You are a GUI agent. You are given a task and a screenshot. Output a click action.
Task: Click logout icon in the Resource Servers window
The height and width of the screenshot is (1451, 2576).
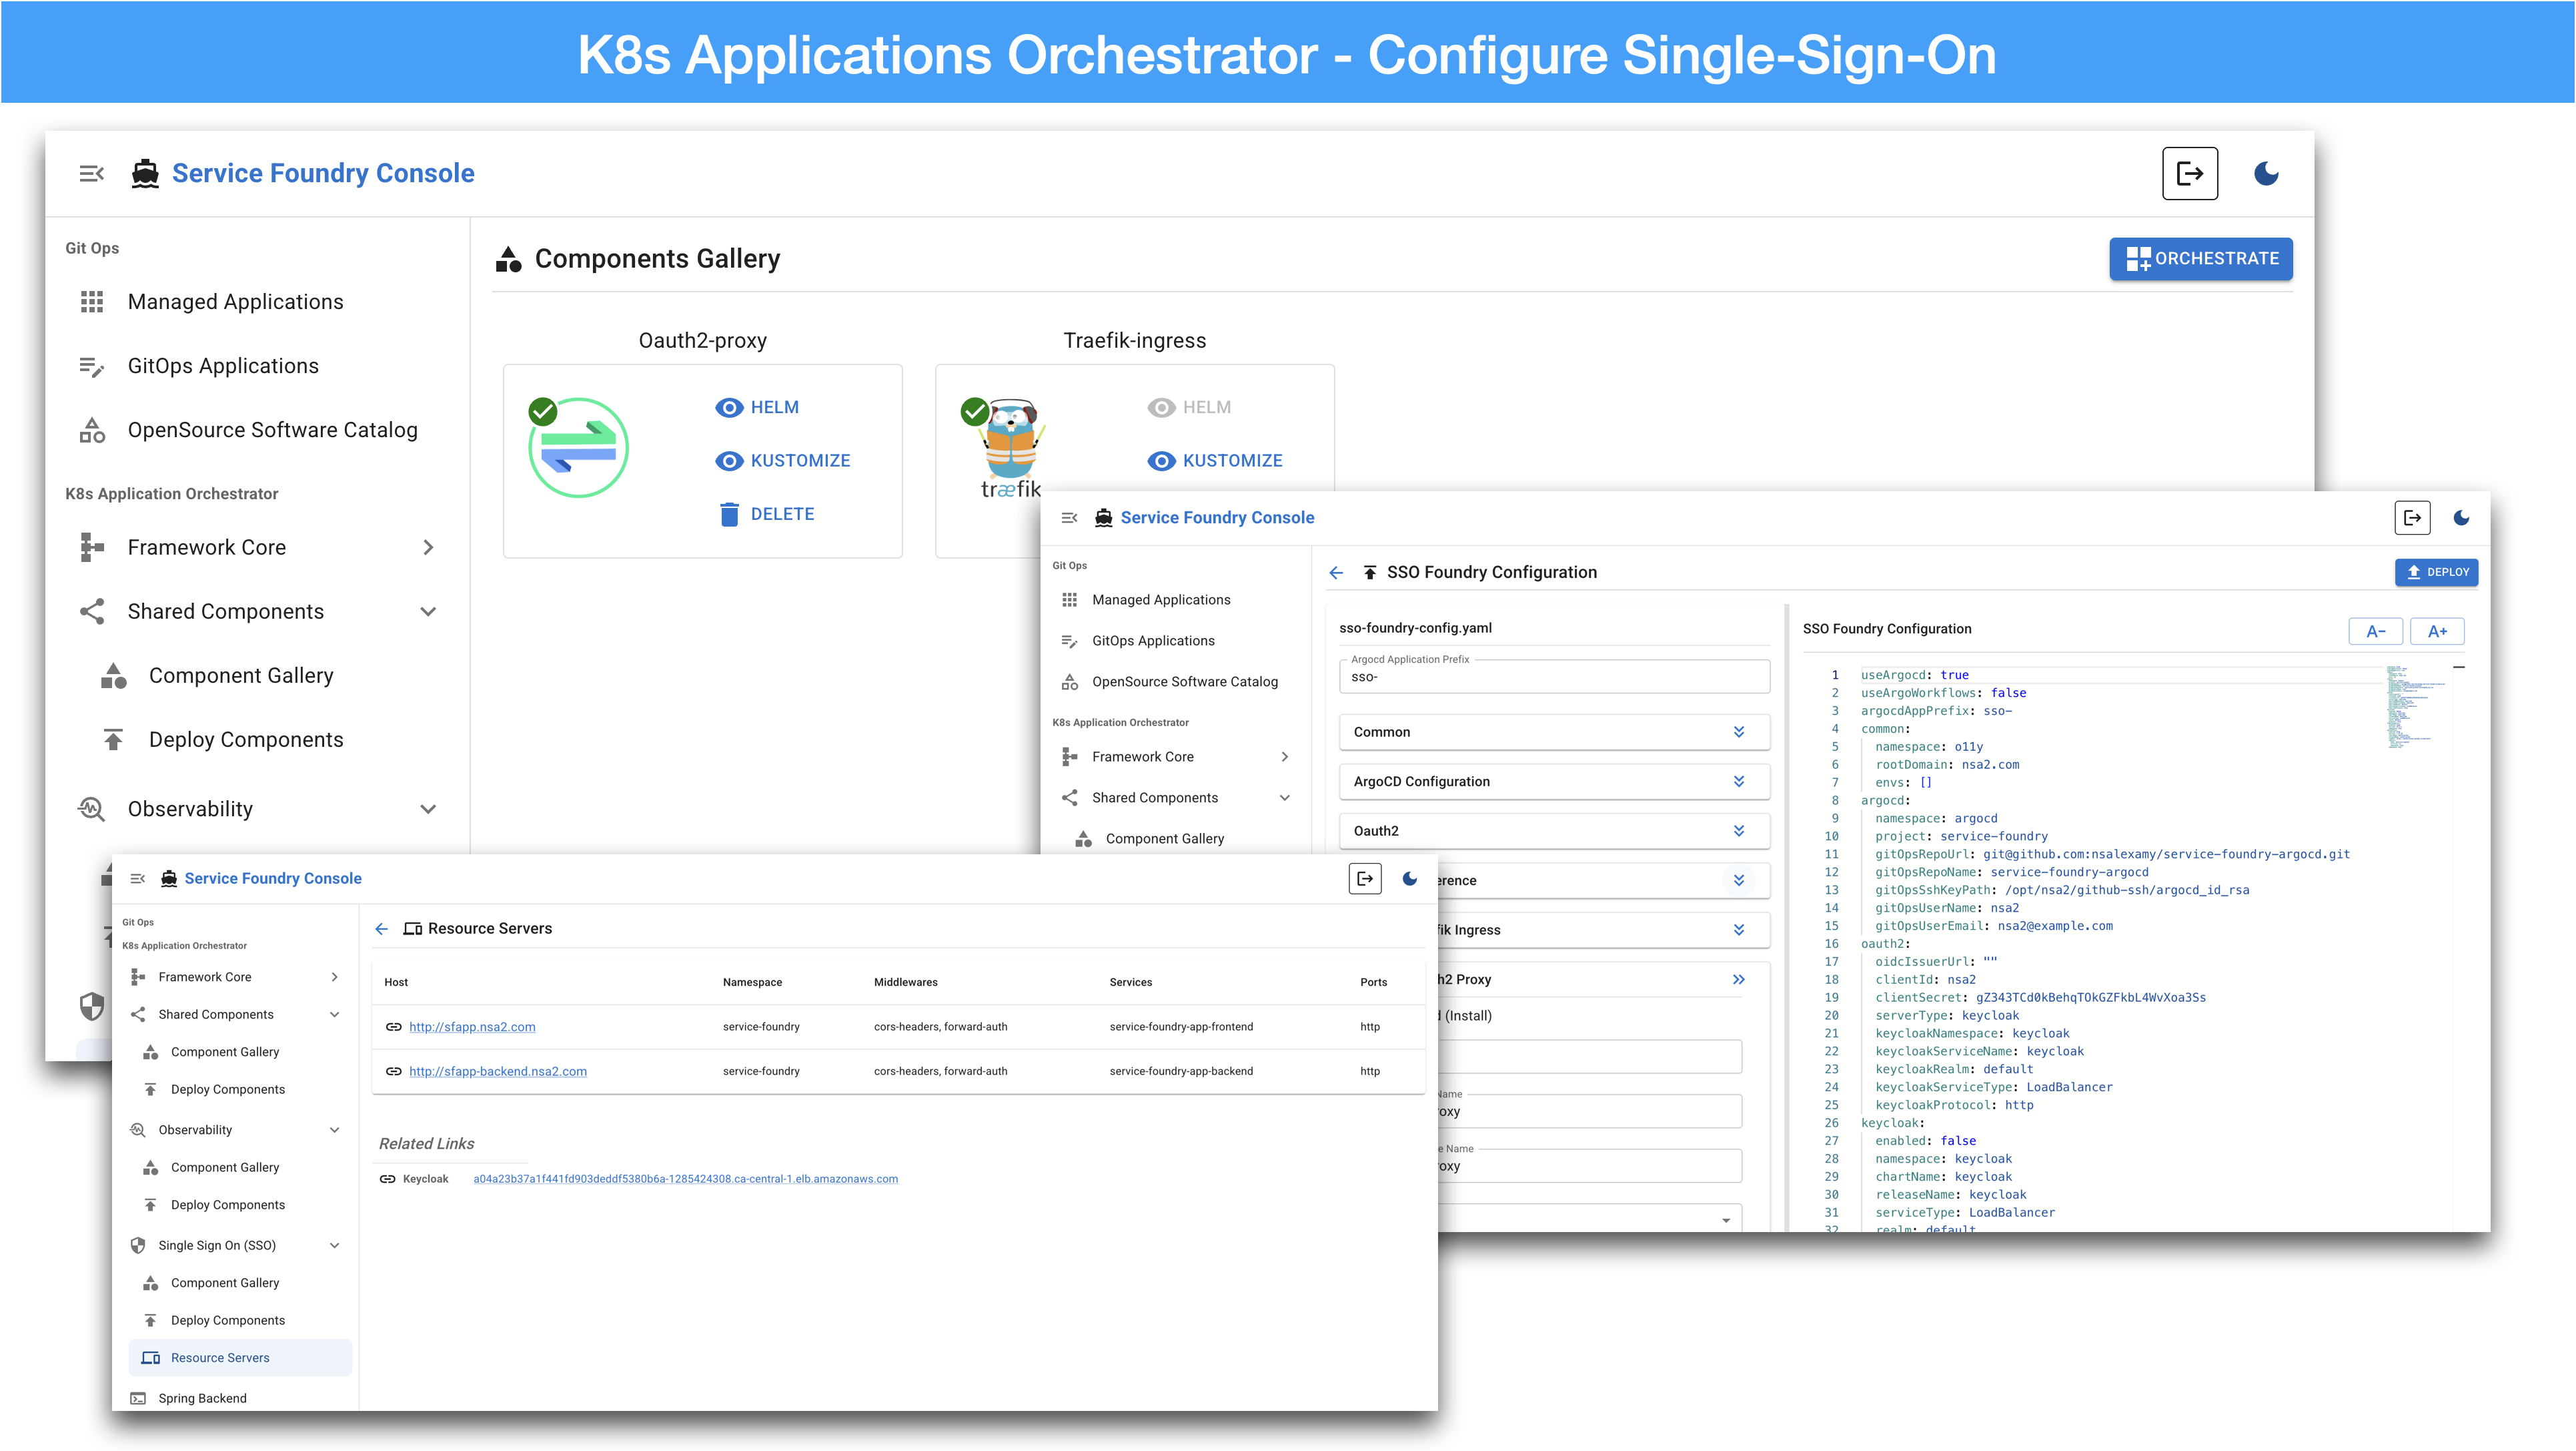(1365, 878)
